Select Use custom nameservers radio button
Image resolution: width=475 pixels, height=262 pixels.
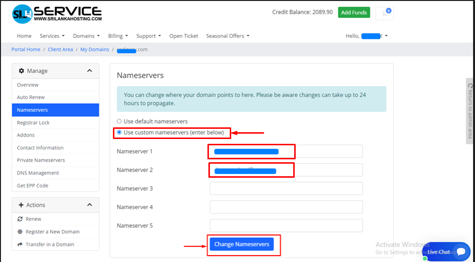click(x=119, y=132)
